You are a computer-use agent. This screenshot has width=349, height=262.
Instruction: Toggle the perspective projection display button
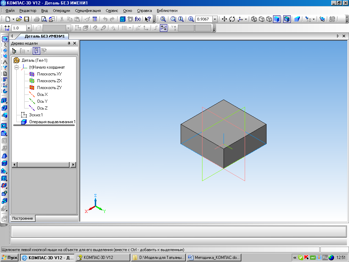(297, 19)
